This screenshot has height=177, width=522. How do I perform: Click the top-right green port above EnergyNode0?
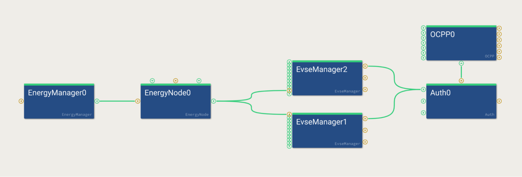[199, 81]
